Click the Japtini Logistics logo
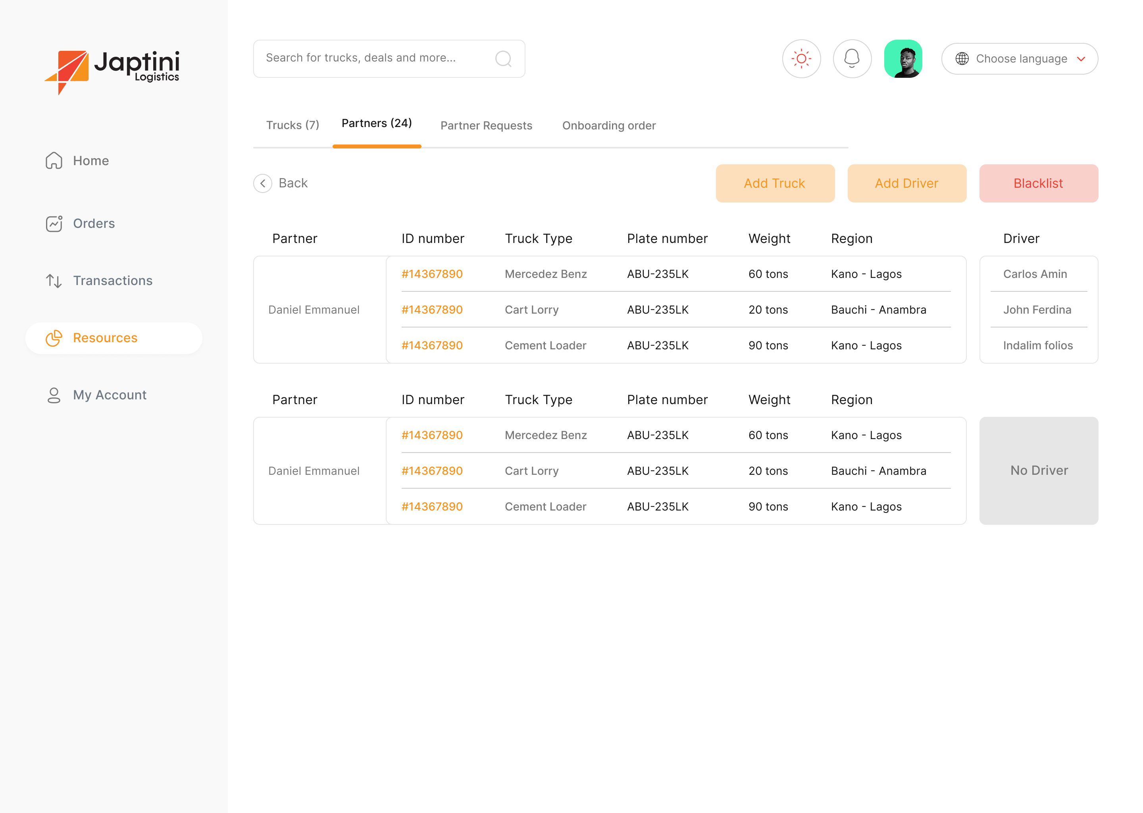The width and height of the screenshot is (1143, 813). 112,72
